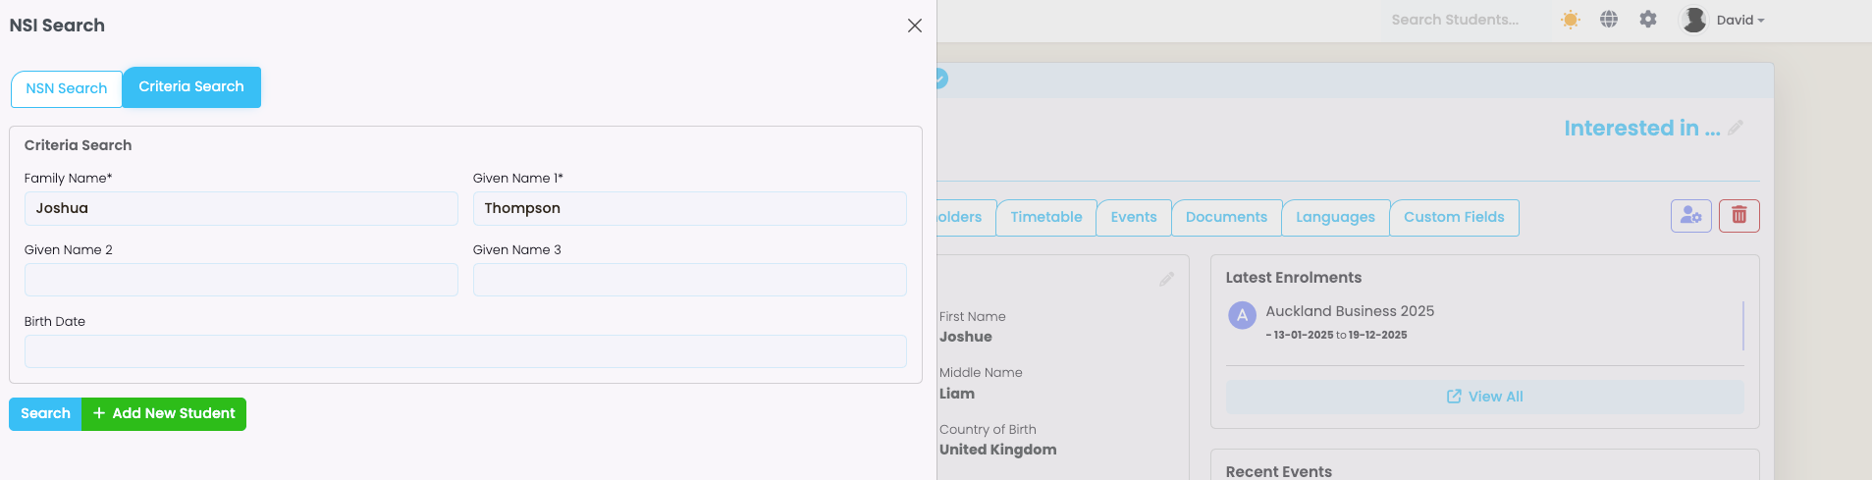
Task: Open the Timetable tab
Action: (x=1046, y=218)
